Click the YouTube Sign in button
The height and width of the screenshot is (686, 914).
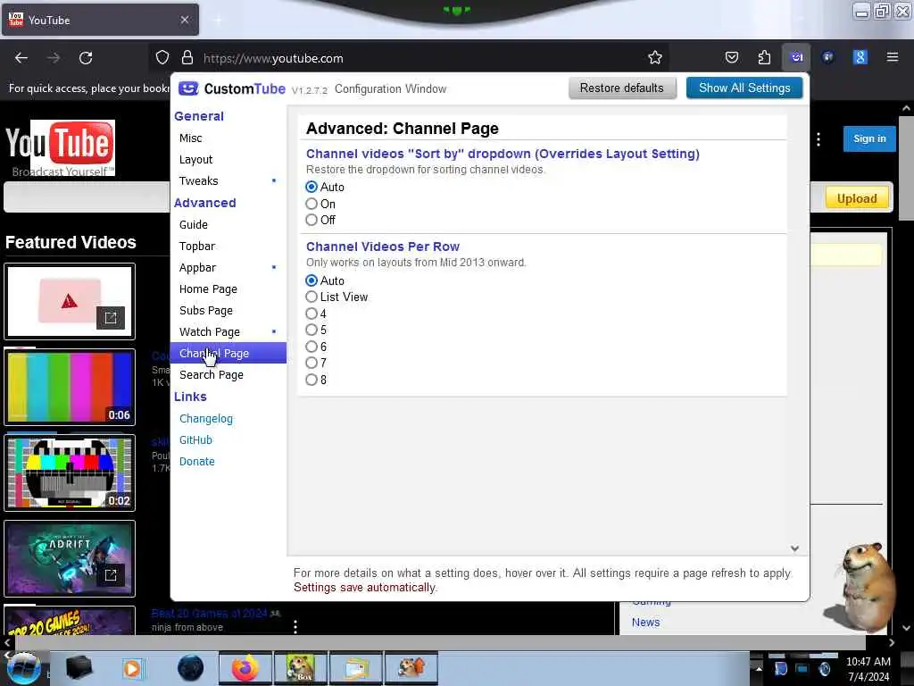[869, 138]
